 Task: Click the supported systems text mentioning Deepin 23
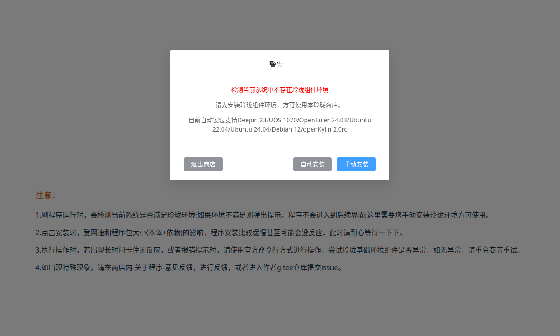[280, 125]
